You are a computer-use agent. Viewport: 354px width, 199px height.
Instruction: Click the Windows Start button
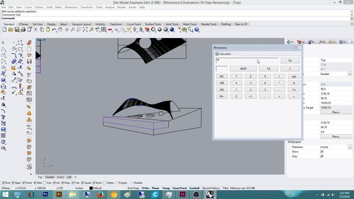(x=5, y=194)
